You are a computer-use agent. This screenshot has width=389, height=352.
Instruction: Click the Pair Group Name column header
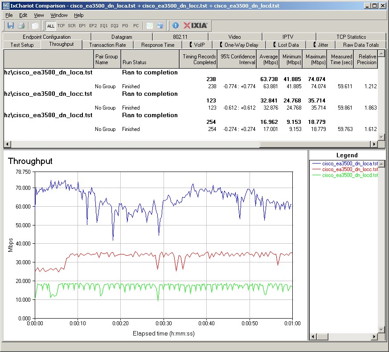(107, 59)
